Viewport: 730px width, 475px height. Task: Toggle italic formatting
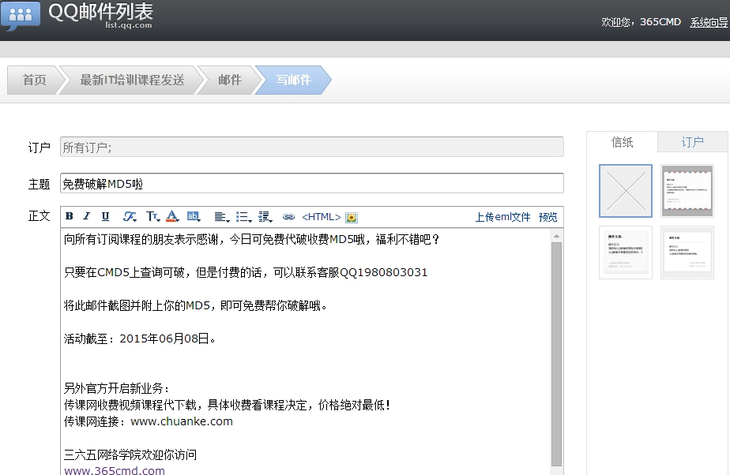tap(87, 216)
